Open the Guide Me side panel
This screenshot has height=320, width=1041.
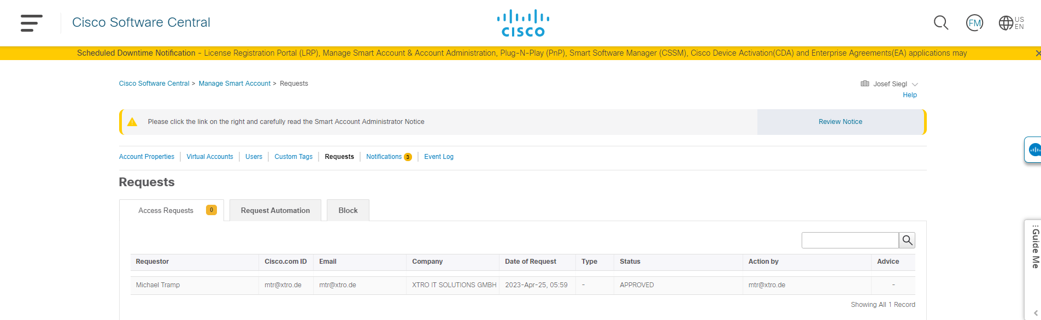[x=1035, y=248]
